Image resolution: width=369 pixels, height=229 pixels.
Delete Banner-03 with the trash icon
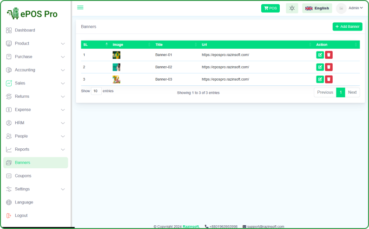[329, 79]
